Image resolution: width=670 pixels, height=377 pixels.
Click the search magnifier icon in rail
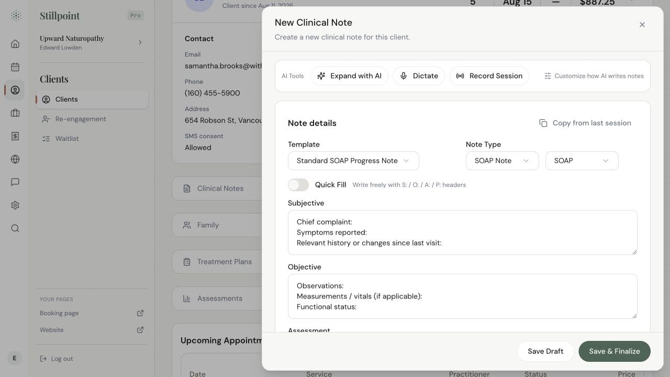[x=15, y=228]
